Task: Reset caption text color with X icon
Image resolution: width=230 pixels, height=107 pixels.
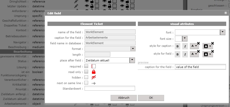Action: pos(198,43)
